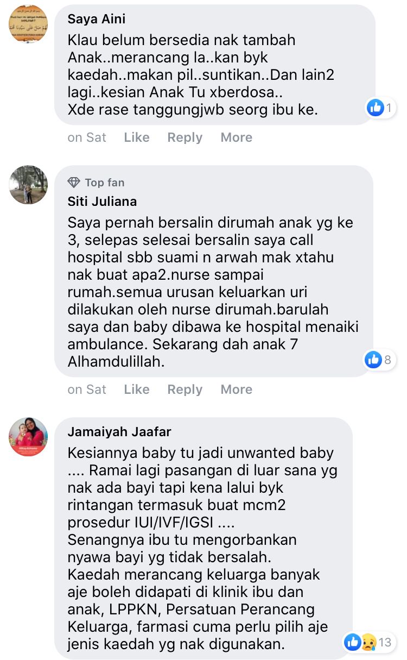
Task: Open More options for Saya Aini's comment
Action: pos(236,137)
